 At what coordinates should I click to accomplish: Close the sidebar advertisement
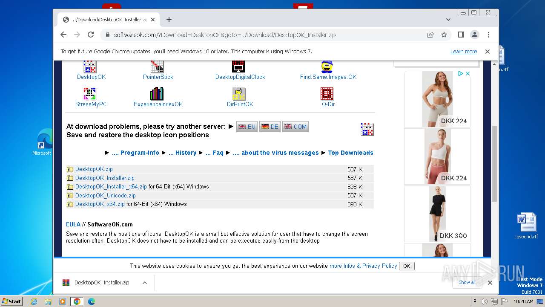(x=467, y=74)
